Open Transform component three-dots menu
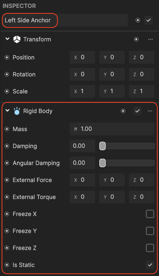Screen dimensions: 159x276 click(151, 39)
